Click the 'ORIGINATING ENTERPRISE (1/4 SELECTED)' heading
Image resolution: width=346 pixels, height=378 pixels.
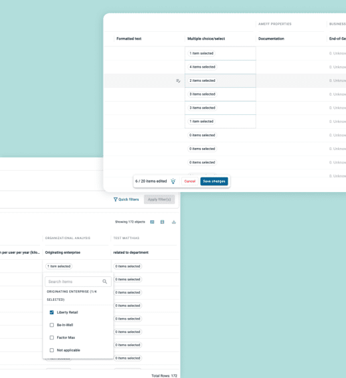pos(72,296)
